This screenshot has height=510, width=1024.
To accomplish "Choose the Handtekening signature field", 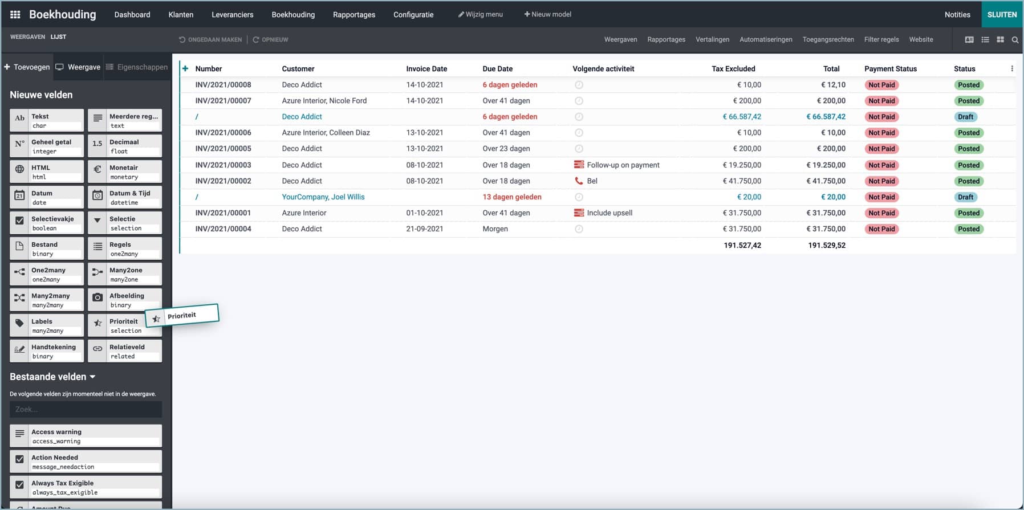I will [x=47, y=351].
